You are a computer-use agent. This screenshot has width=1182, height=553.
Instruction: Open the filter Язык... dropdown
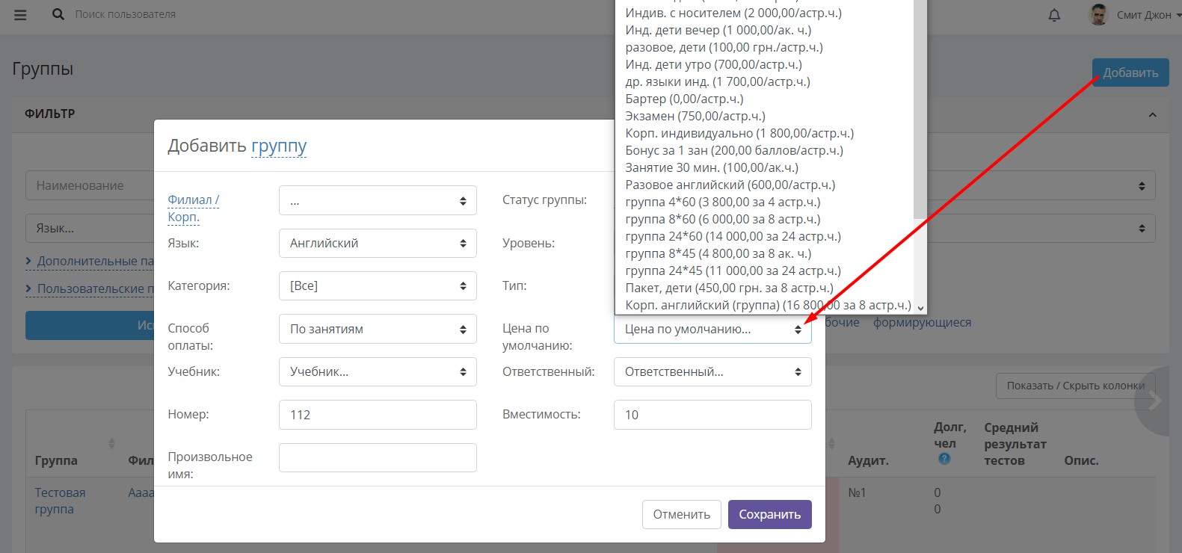[90, 228]
